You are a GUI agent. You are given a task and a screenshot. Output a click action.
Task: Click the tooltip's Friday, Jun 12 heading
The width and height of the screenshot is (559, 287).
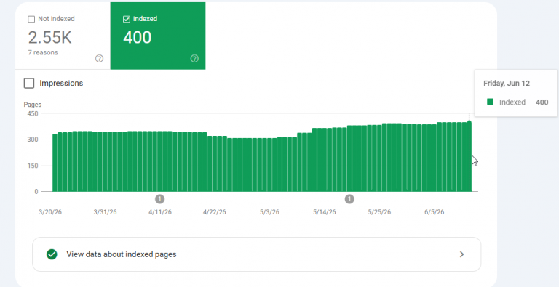pos(507,84)
